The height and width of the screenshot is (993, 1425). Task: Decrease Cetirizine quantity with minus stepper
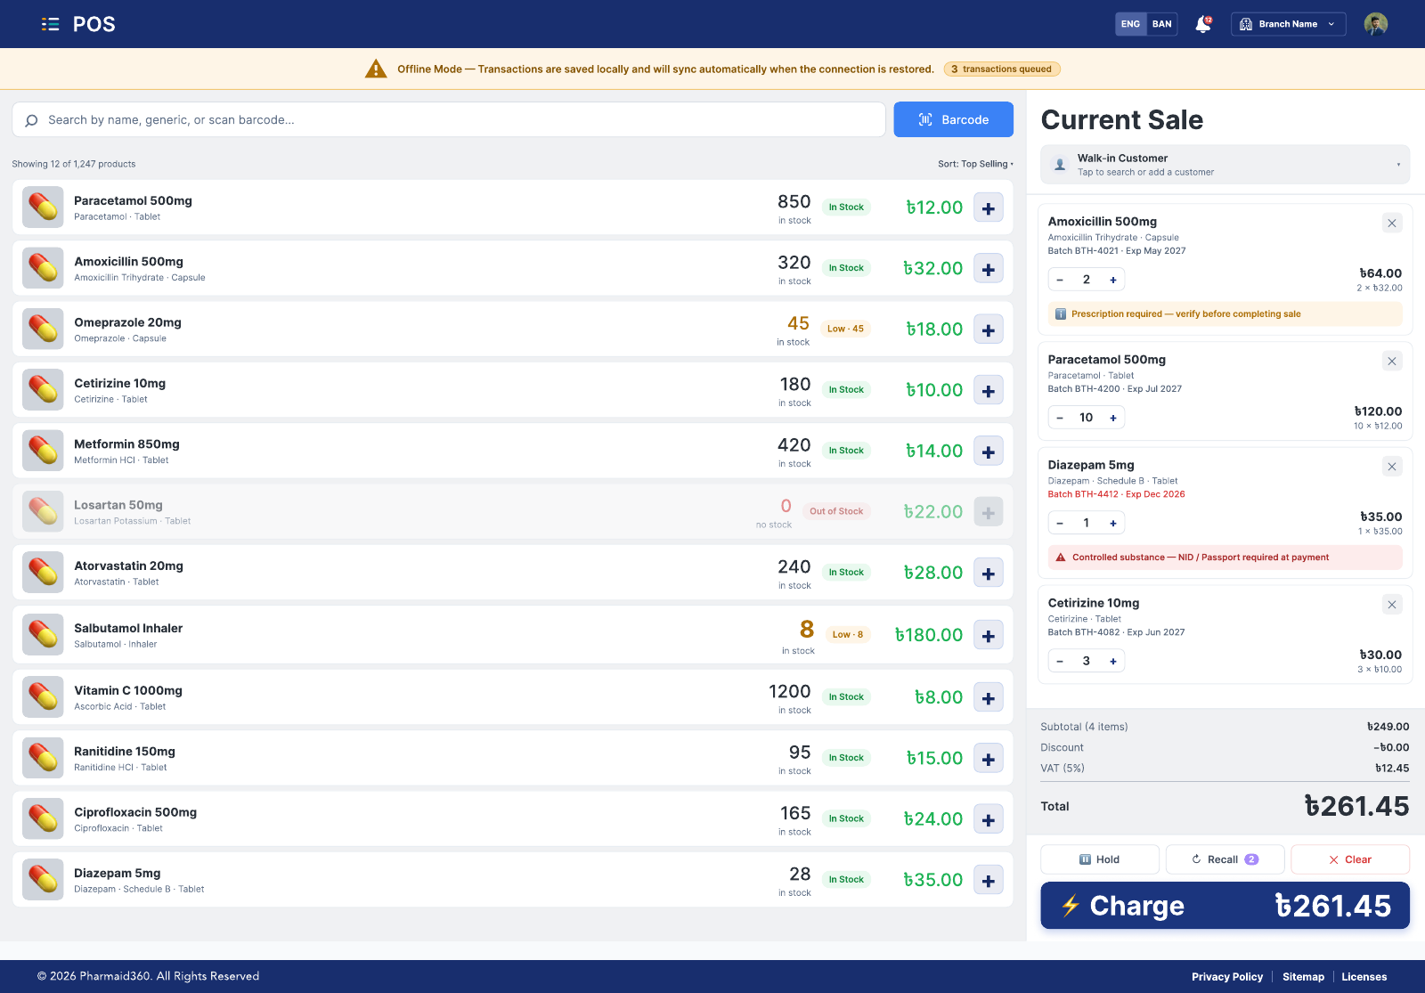coord(1060,661)
